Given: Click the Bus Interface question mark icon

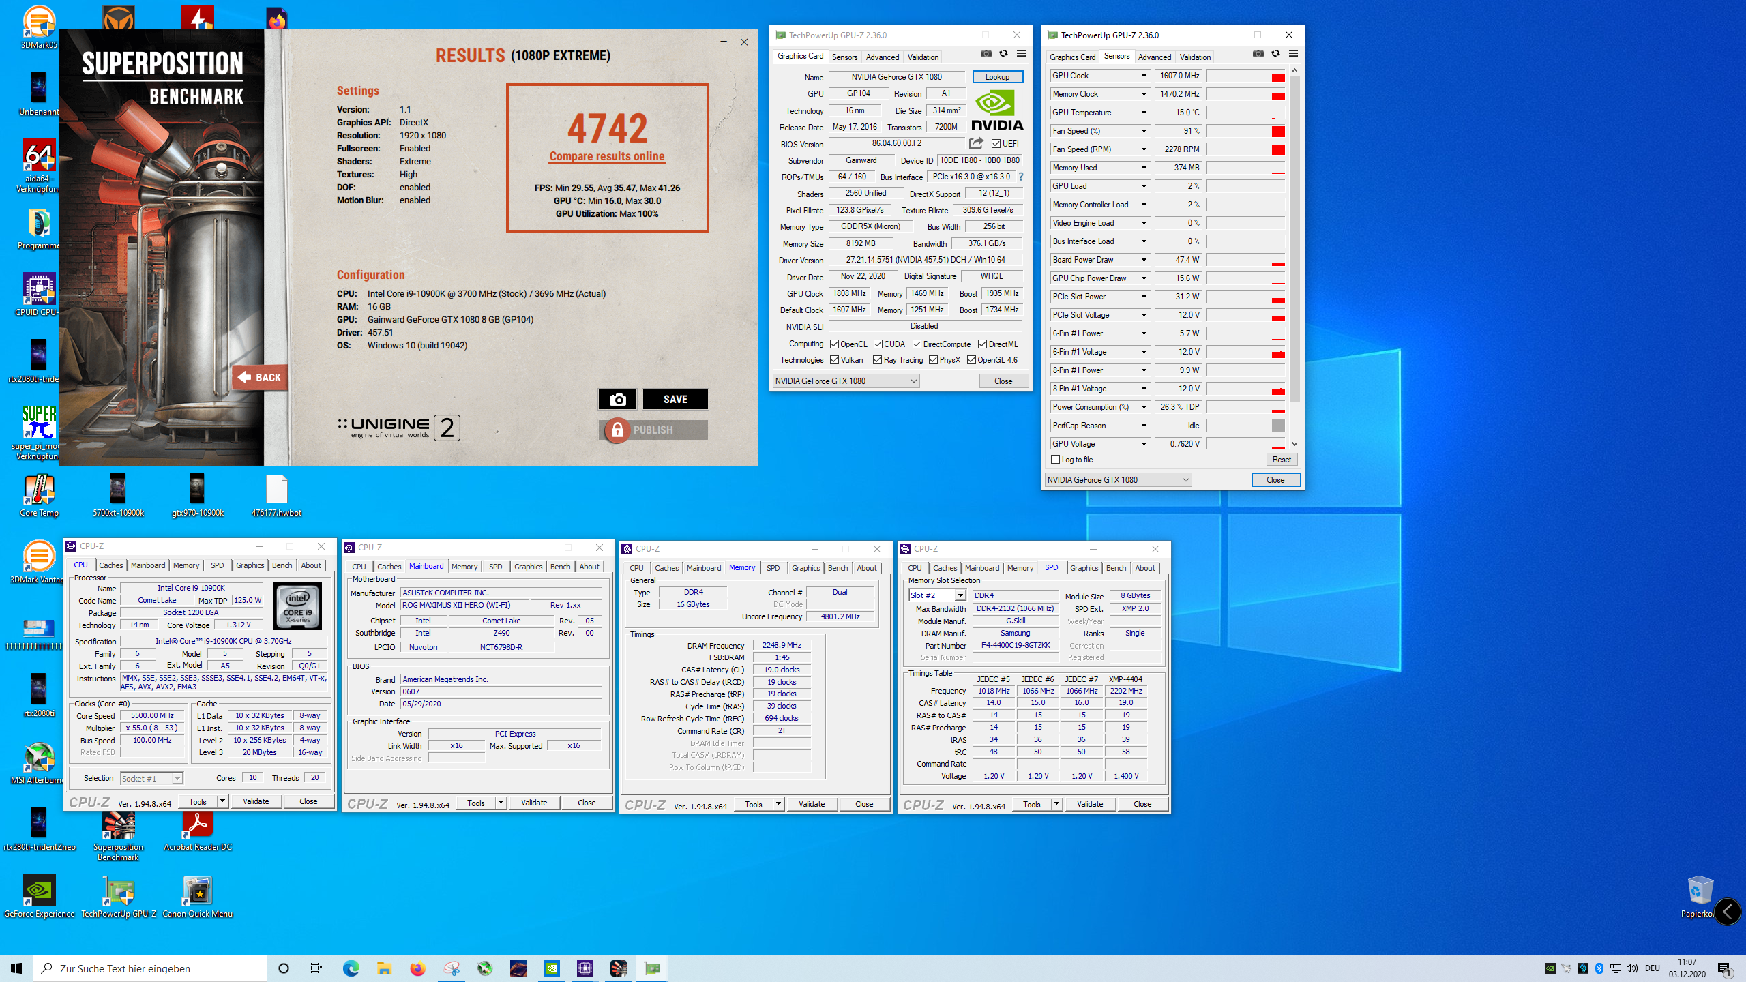Looking at the screenshot, I should click(x=1021, y=177).
